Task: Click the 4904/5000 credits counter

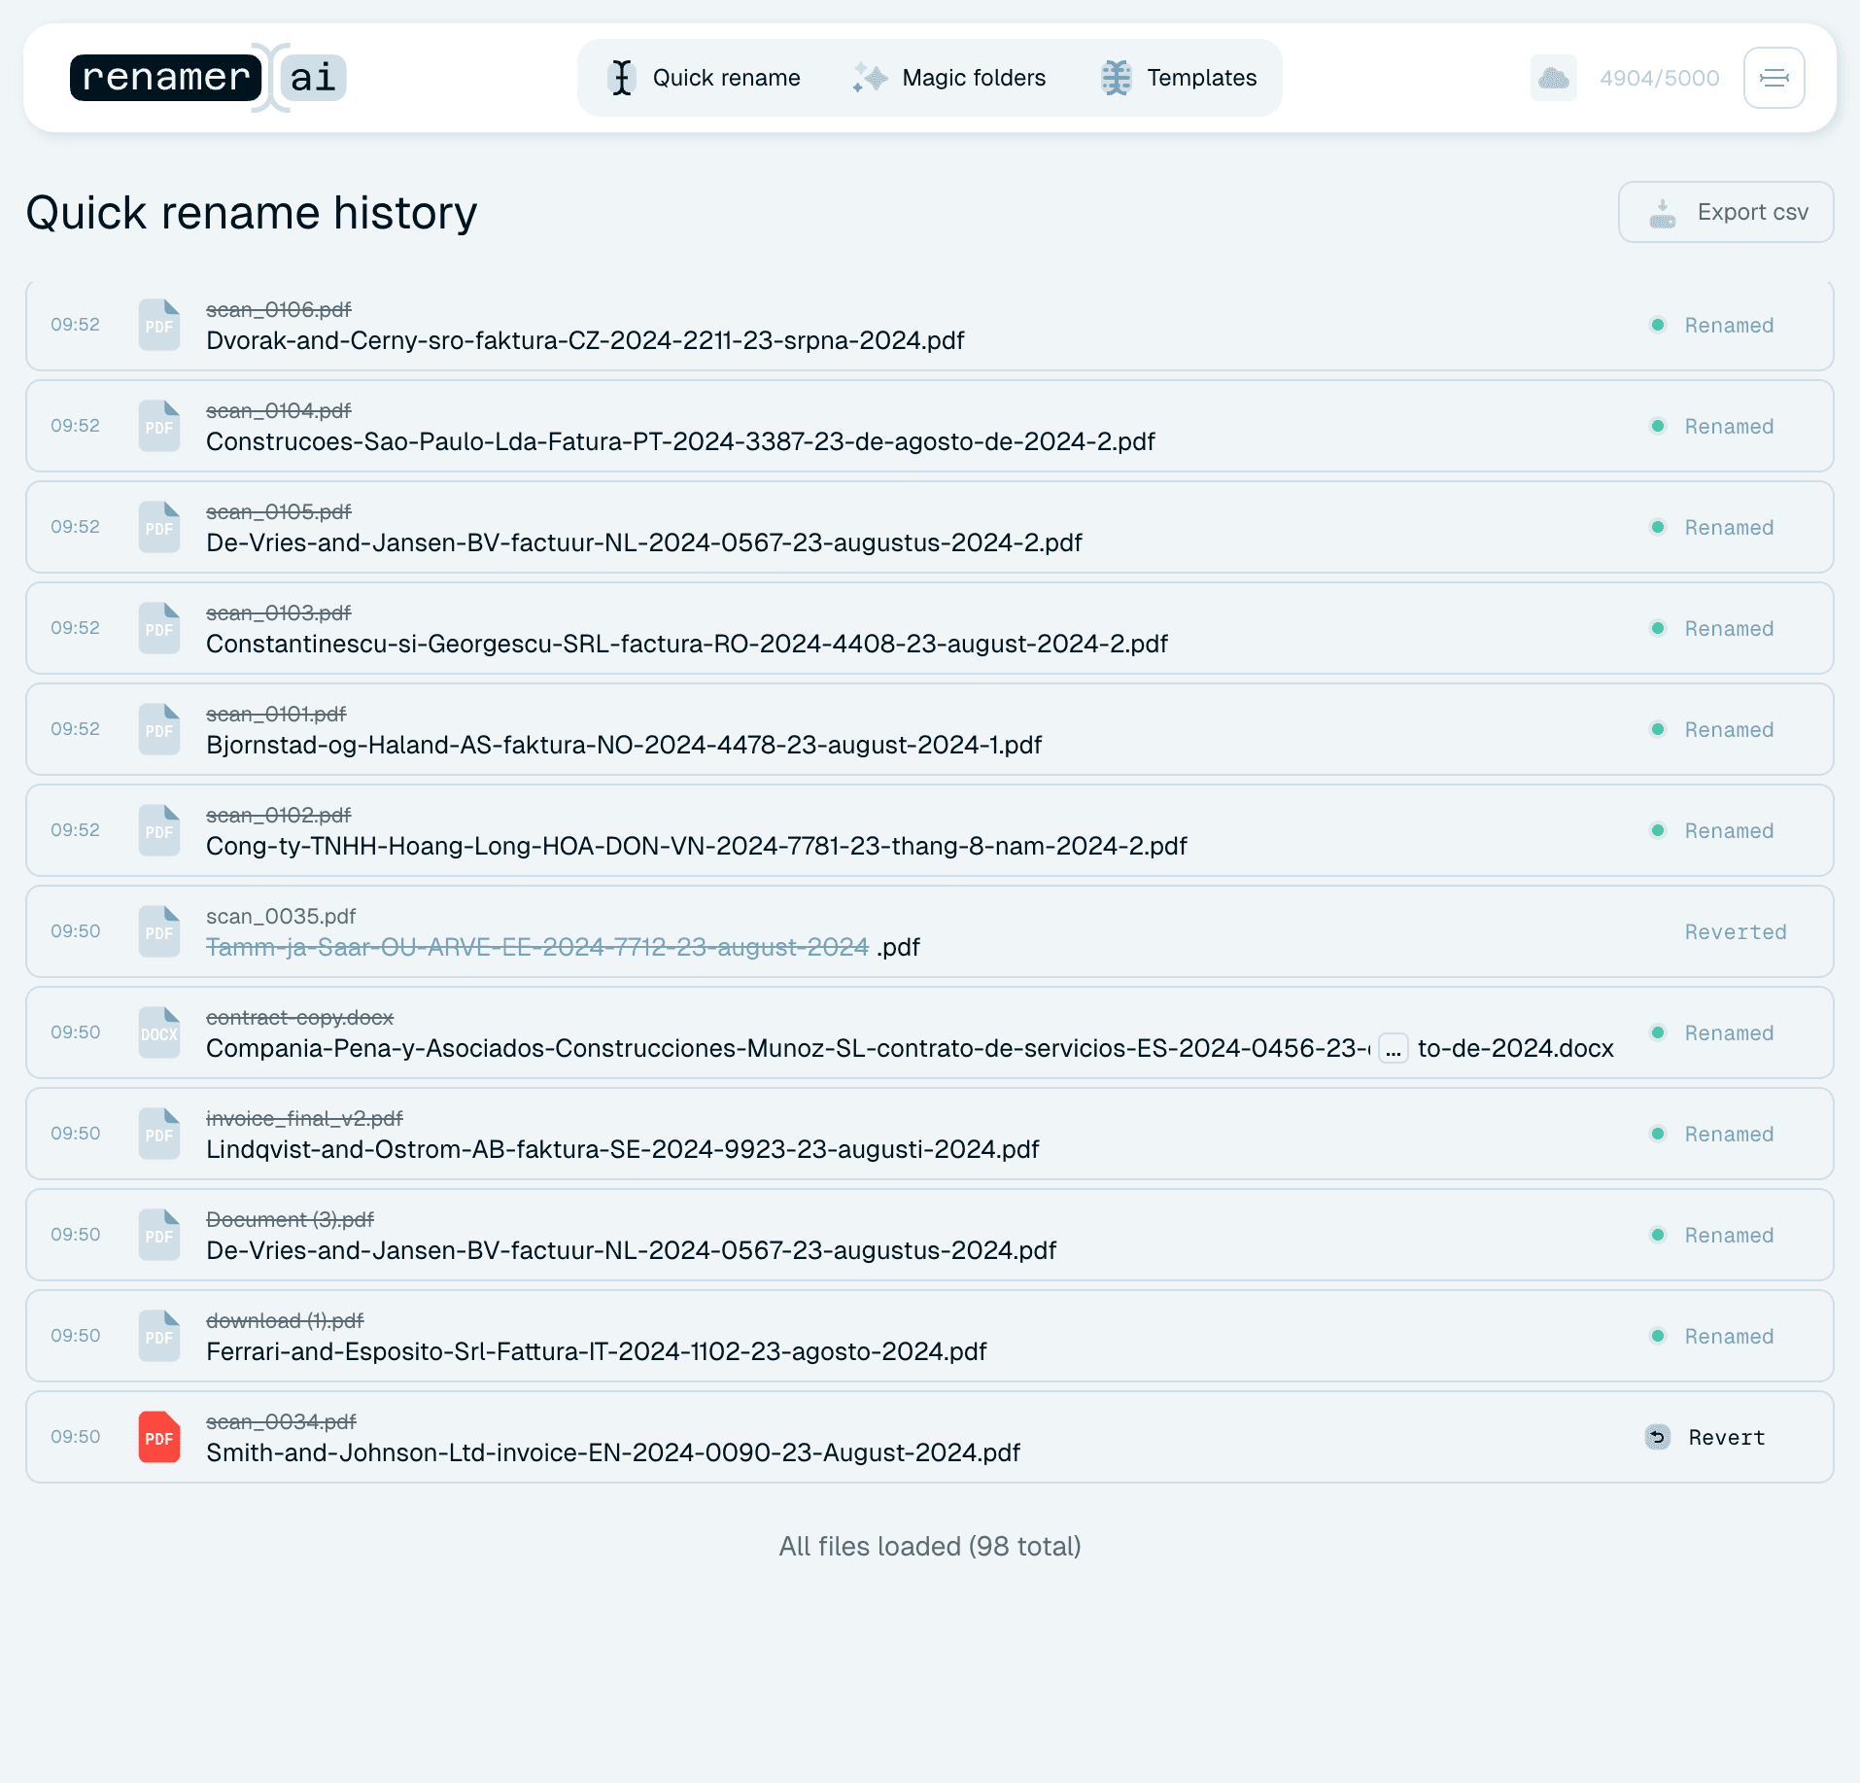Action: click(1660, 78)
